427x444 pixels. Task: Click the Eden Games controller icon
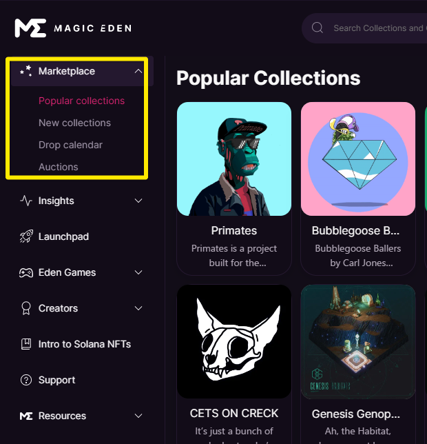(26, 272)
